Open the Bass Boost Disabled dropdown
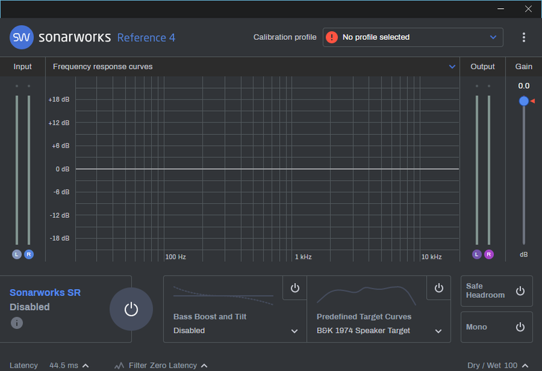542x371 pixels. 235,330
